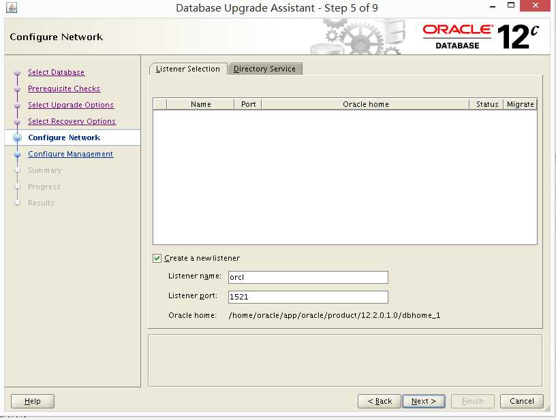Close the Database Upgrade Assistant window

tap(536, 5)
